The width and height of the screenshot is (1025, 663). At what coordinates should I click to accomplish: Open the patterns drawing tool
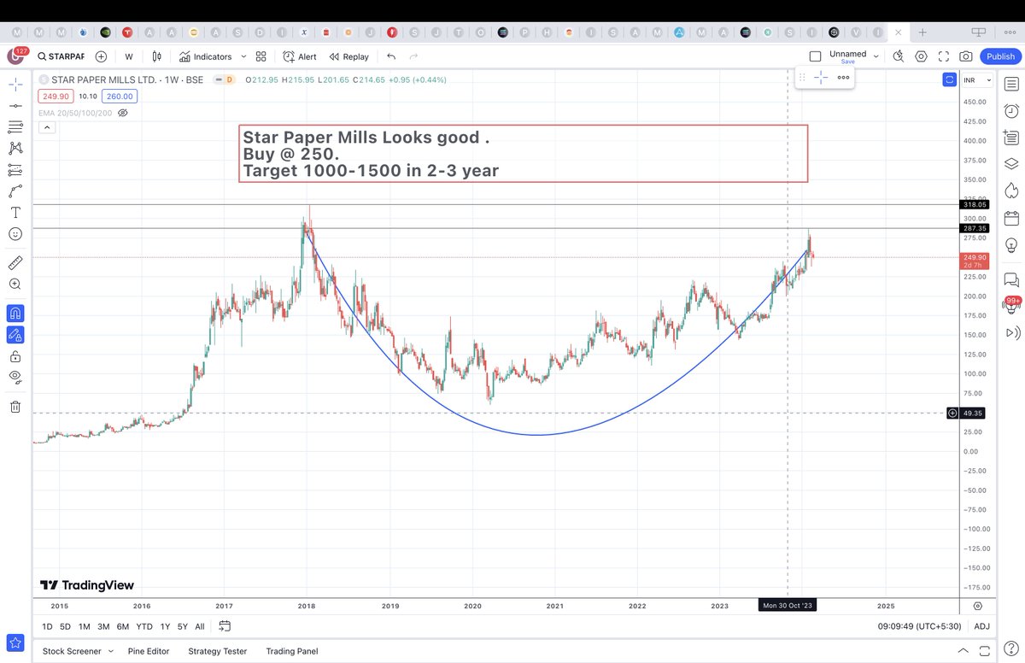[15, 148]
